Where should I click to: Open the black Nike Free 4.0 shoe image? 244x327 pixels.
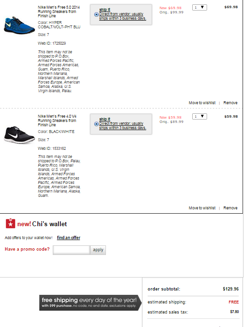[19, 135]
